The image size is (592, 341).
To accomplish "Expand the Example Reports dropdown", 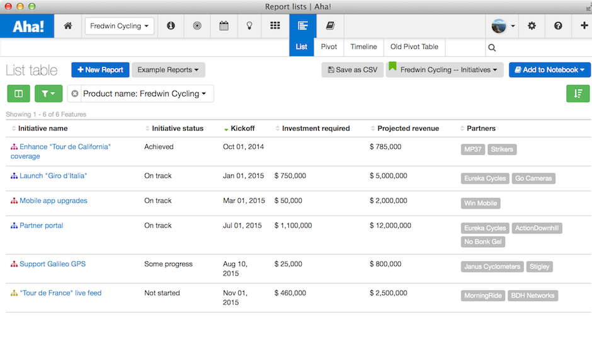I will click(168, 70).
